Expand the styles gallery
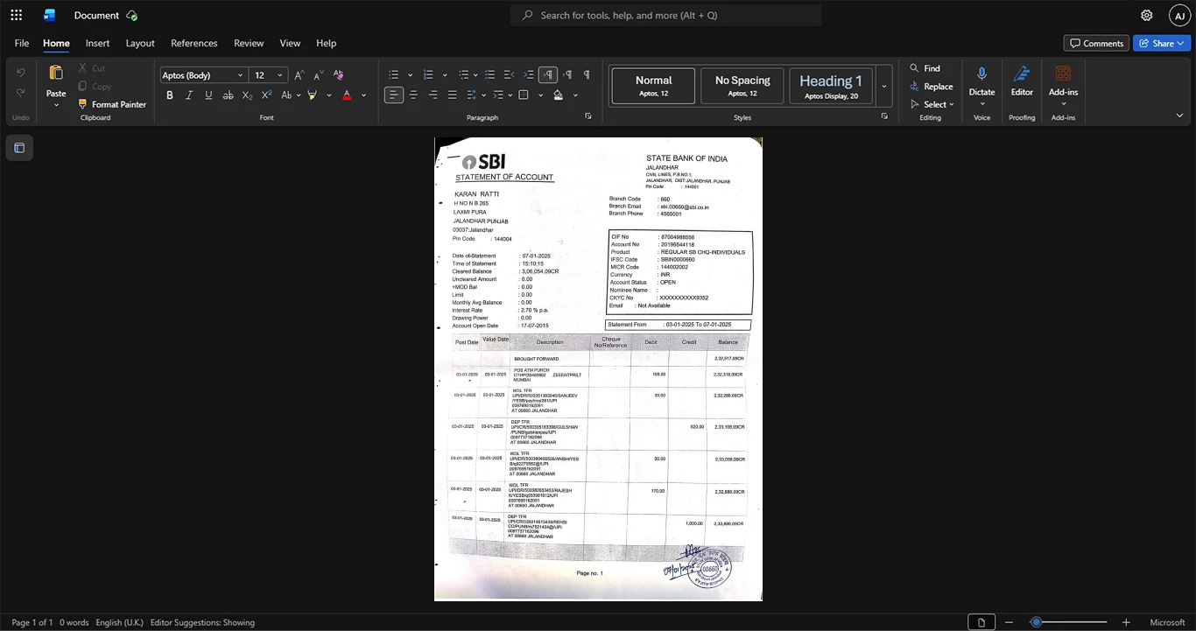This screenshot has height=631, width=1196. 884,86
